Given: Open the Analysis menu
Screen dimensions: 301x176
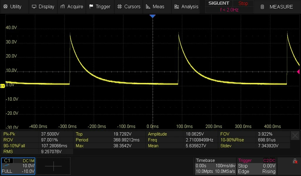Looking at the screenshot, I should click(186, 7).
